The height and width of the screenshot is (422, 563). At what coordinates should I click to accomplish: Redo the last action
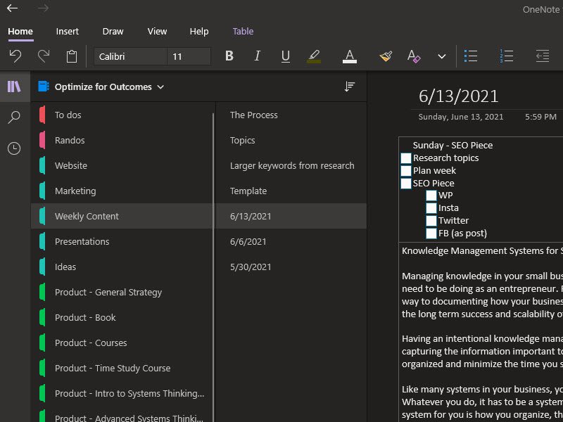pos(44,56)
